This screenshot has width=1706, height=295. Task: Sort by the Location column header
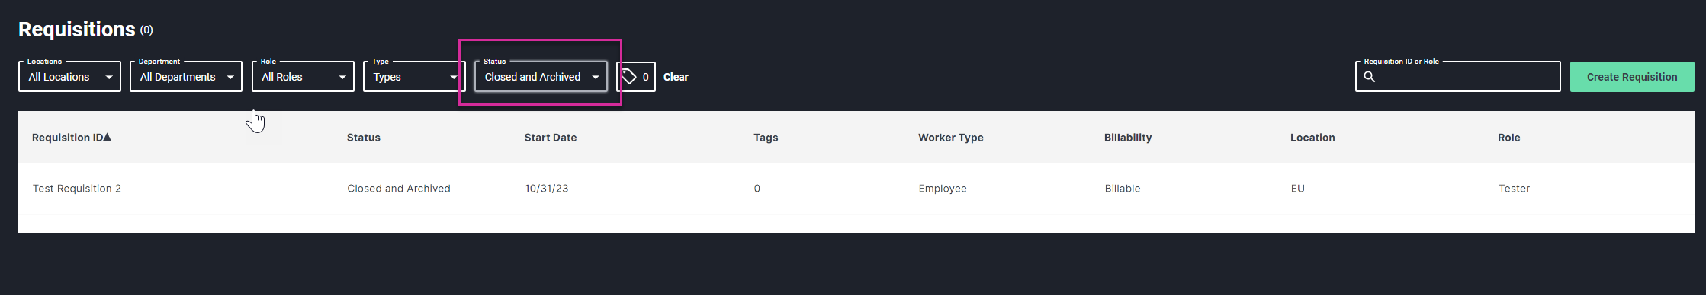pyautogui.click(x=1312, y=138)
